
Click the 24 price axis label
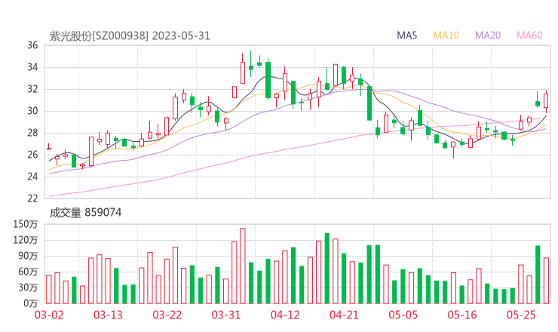32,177
